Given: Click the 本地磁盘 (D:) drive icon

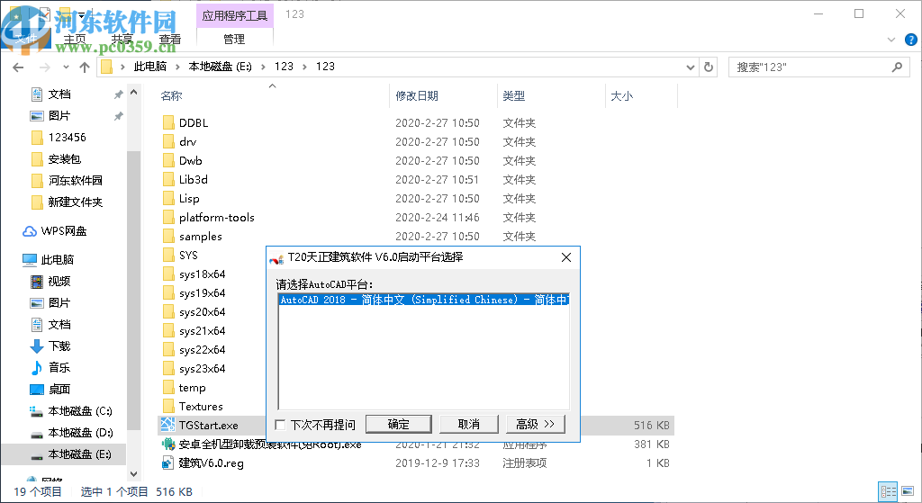Looking at the screenshot, I should click(x=36, y=434).
